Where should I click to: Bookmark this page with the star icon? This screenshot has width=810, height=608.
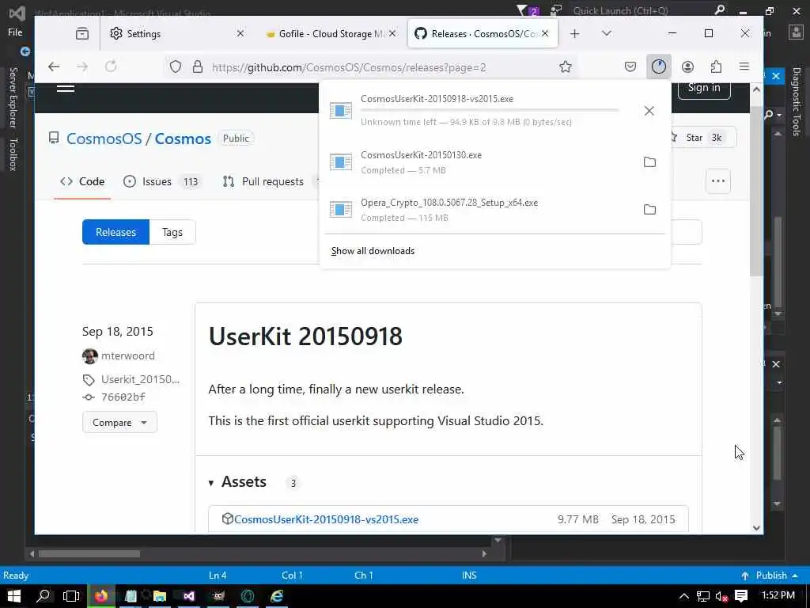click(x=565, y=67)
